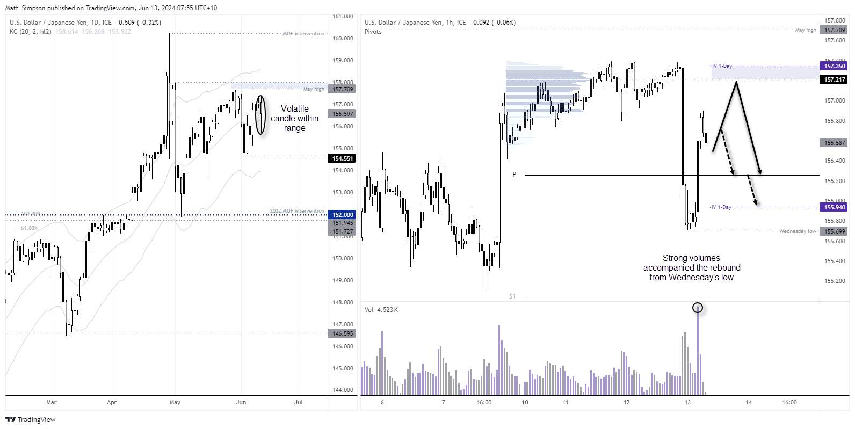Click the 'Pivots' indicator label

[373, 32]
